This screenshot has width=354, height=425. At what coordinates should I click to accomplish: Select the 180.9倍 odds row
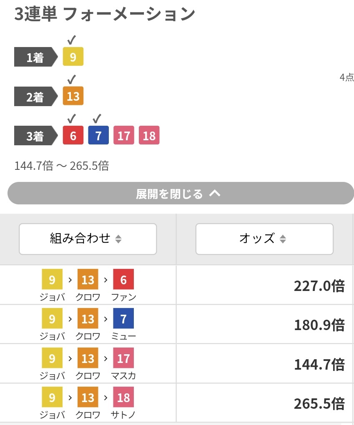click(x=177, y=324)
